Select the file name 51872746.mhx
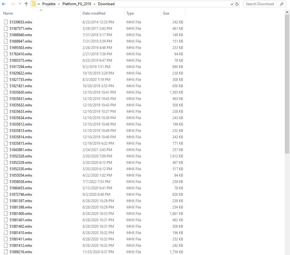The width and height of the screenshot is (290, 255). (x=21, y=194)
